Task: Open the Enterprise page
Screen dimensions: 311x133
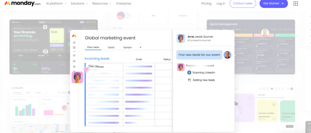Action: click(124, 4)
